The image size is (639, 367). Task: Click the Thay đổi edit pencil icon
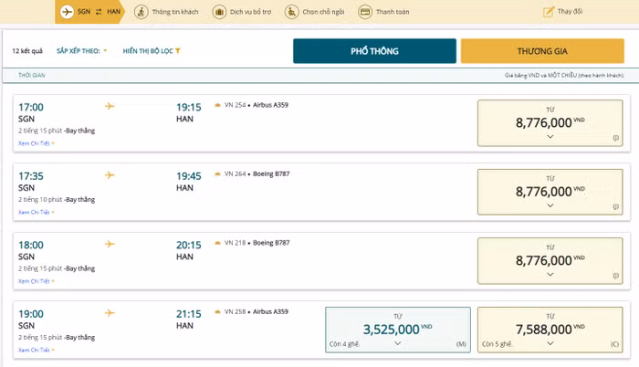(549, 12)
